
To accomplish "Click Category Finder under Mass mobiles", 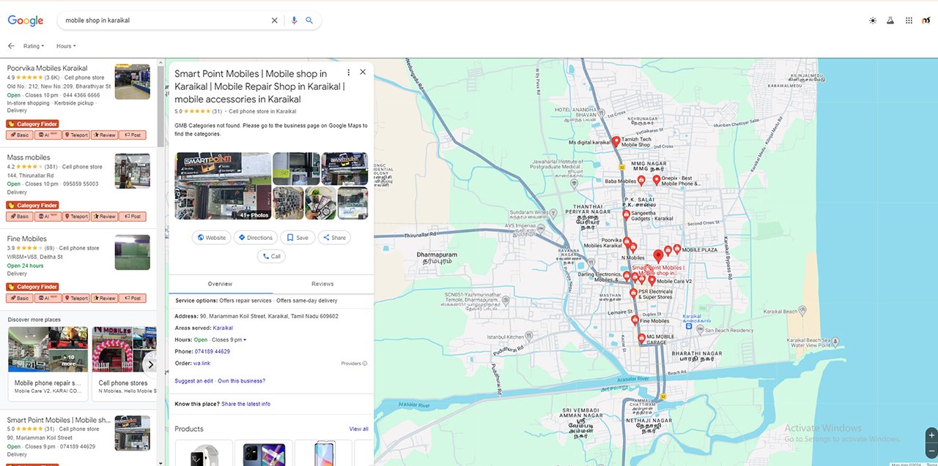I will (32, 206).
